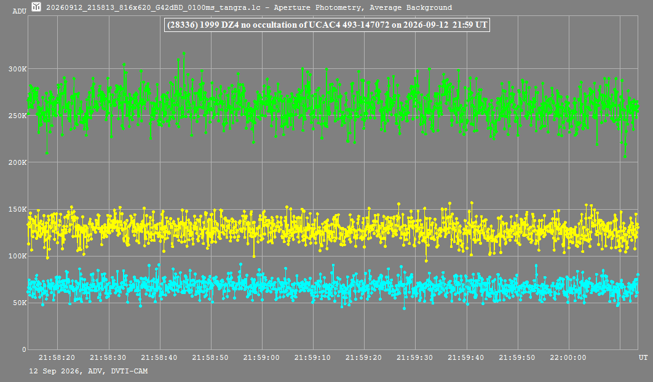
Task: Click the Tangra icon beside the file name
Action: coord(36,7)
